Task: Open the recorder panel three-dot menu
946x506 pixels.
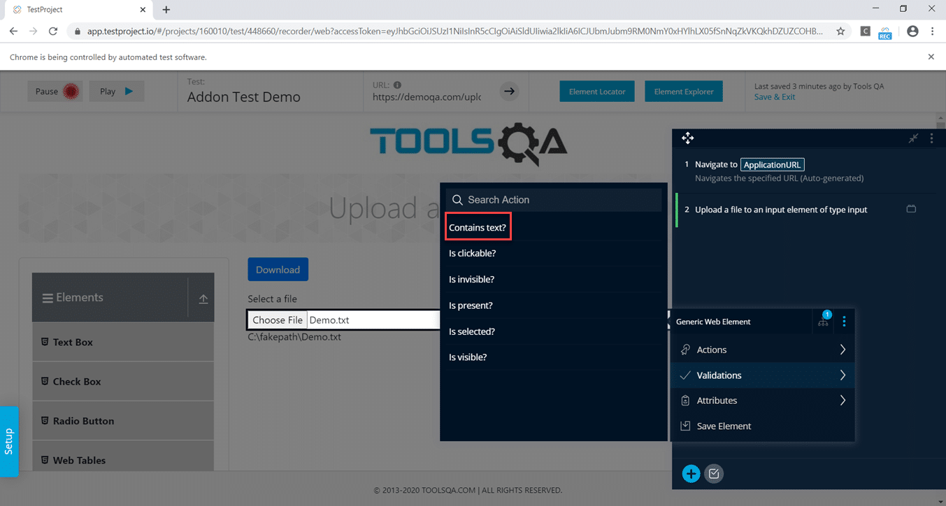Action: click(x=931, y=138)
